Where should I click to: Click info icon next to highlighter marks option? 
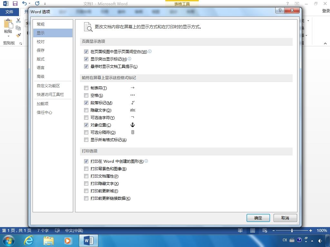coord(130,59)
